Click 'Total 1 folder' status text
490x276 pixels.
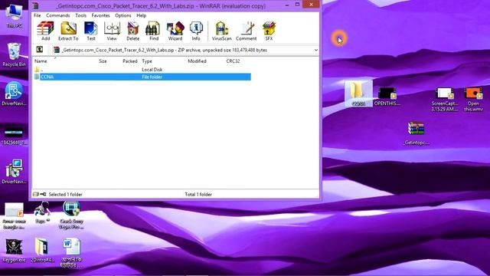point(198,194)
